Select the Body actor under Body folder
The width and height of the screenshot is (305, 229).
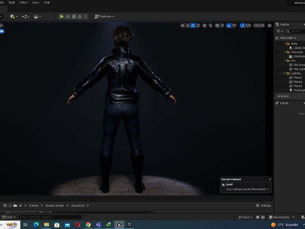tap(297, 48)
